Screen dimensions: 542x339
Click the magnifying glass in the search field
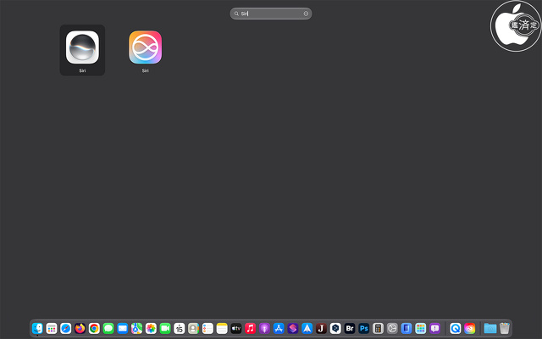236,14
